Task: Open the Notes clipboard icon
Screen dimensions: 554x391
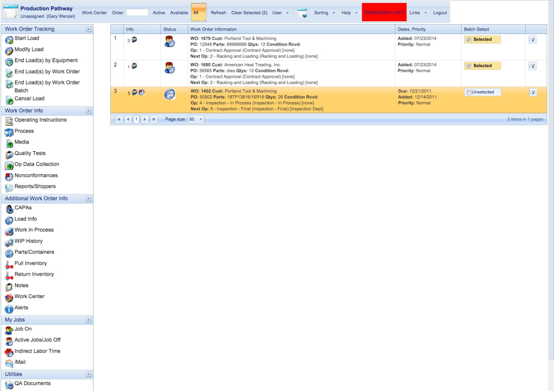Action: (9, 287)
